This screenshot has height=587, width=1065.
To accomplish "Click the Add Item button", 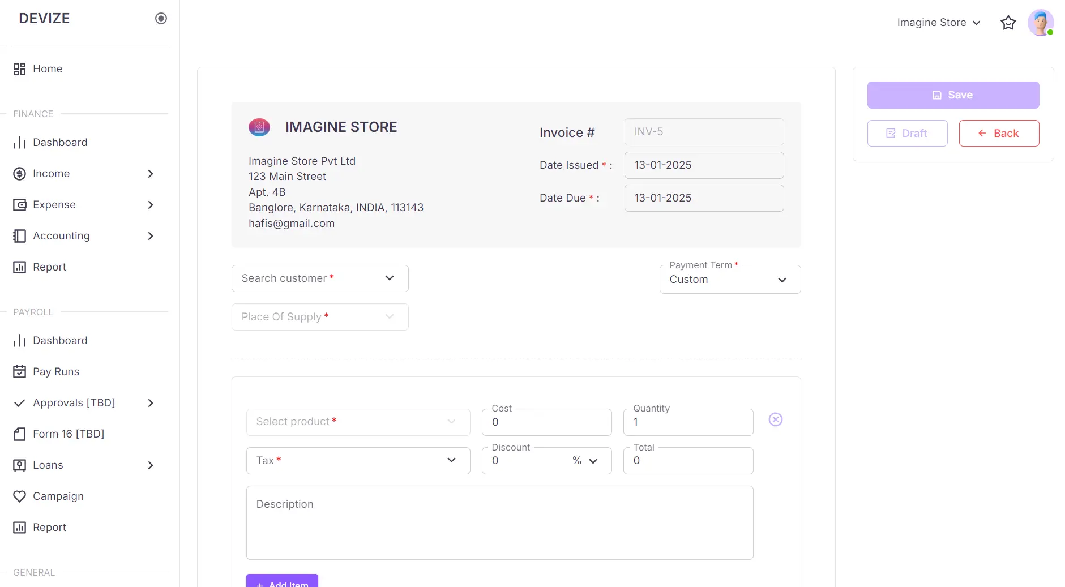I will (282, 581).
